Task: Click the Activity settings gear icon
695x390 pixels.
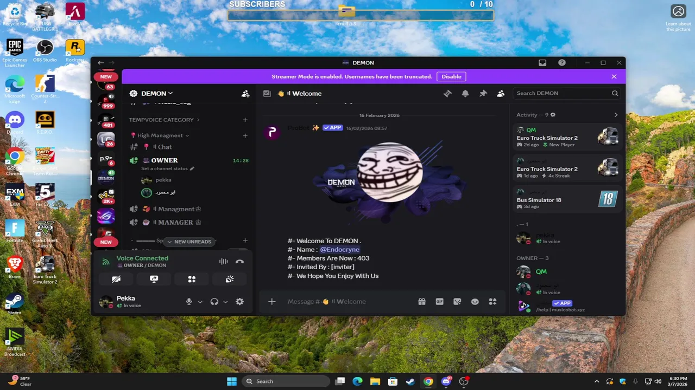Action: 553,115
